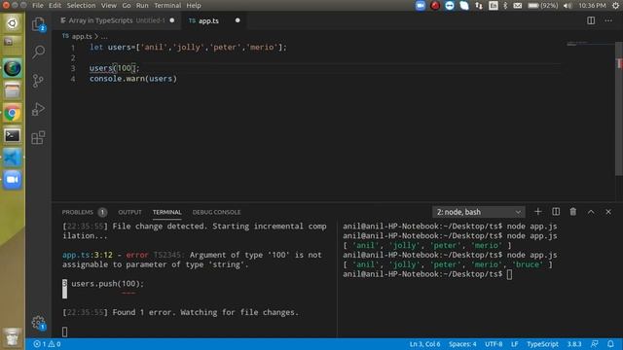
Task: Open Bluetooth icon in top bar
Action: coord(505,6)
